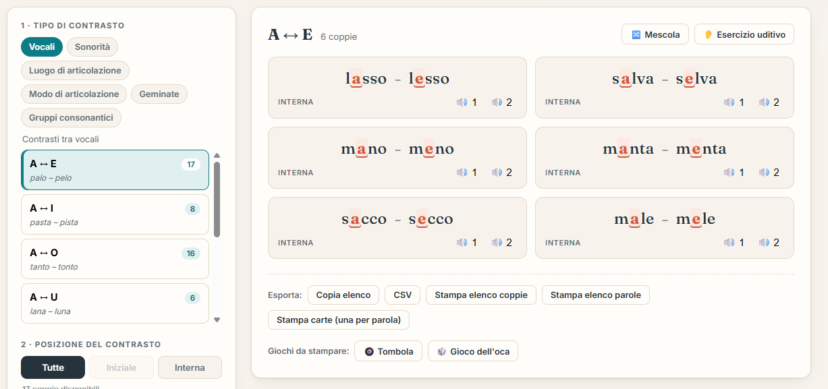Image resolution: width=828 pixels, height=389 pixels.
Task: Play audio 1 for sacco – secco
Action: click(x=467, y=243)
